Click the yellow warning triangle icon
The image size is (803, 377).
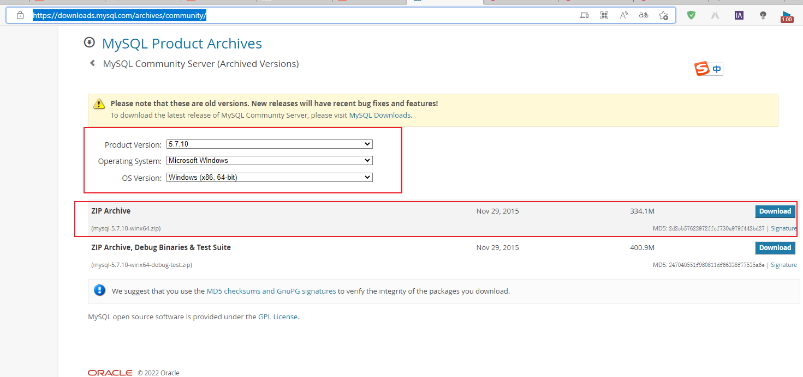[x=99, y=104]
